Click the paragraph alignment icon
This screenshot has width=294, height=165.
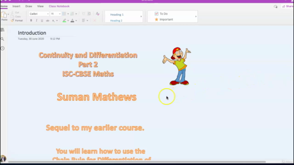tap(84, 20)
